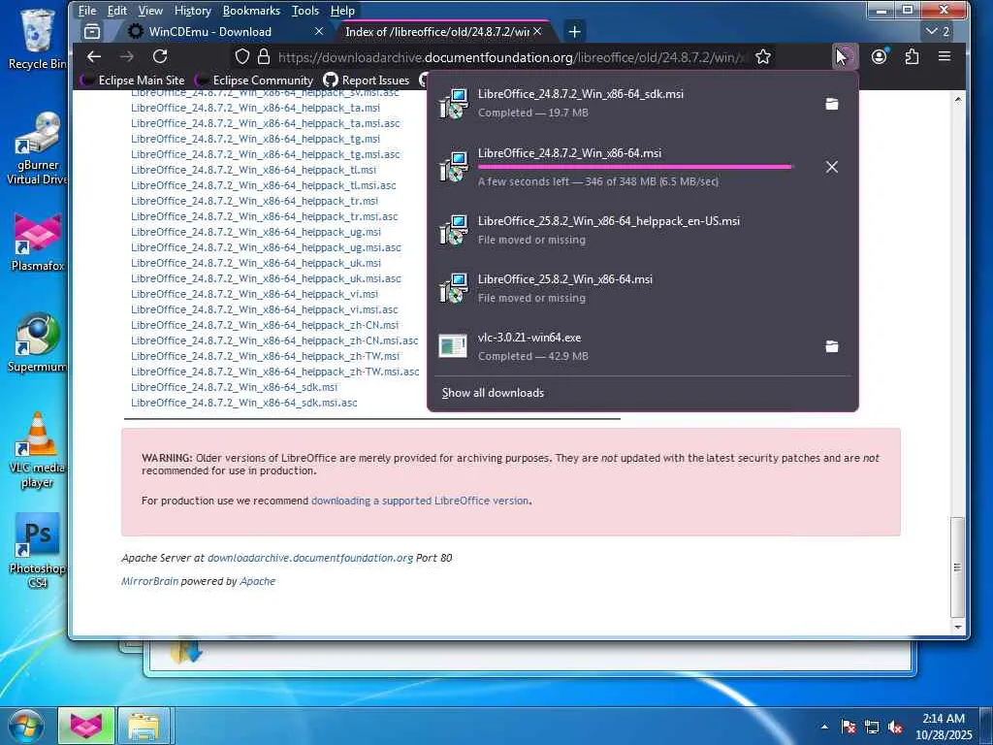Image resolution: width=993 pixels, height=745 pixels.
Task: Click downloadarchive.documentfoundation.org footer link
Action: pyautogui.click(x=310, y=558)
